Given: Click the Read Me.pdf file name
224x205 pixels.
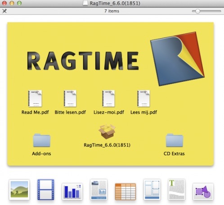Looking at the screenshot, I should [x=35, y=112].
